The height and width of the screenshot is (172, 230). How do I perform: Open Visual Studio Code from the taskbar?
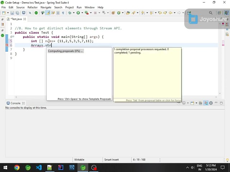point(39,167)
